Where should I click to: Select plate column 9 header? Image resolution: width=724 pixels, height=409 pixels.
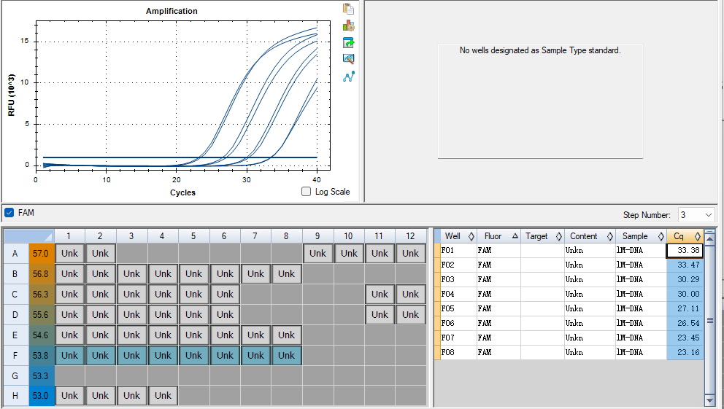click(317, 236)
